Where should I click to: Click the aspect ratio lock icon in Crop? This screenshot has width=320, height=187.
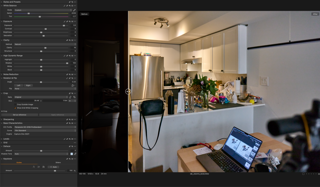(x=70, y=97)
